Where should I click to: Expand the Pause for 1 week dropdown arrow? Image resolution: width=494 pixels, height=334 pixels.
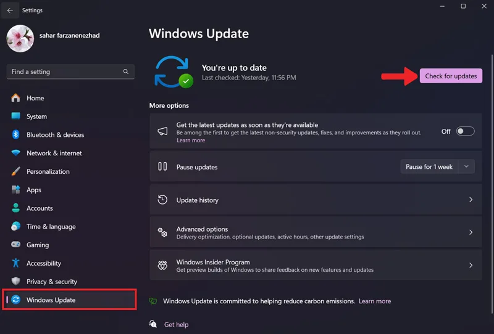466,166
